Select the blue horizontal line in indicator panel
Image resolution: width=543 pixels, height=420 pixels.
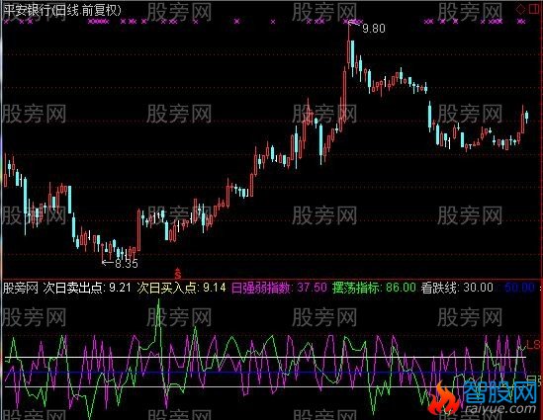[x=265, y=373]
